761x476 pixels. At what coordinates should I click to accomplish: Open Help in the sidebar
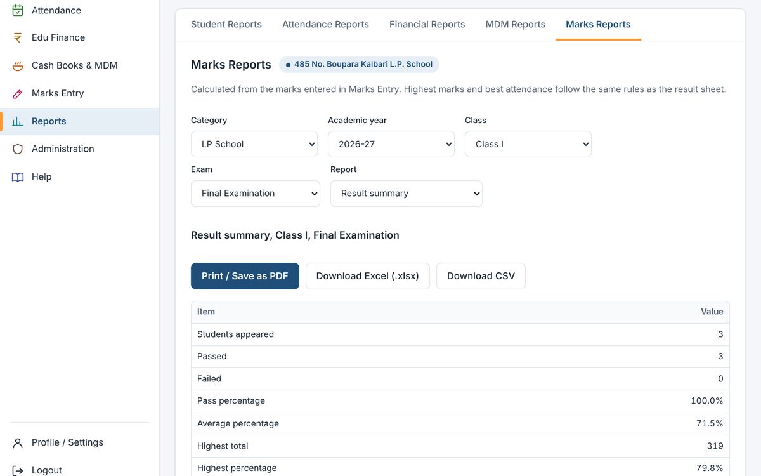pyautogui.click(x=79, y=176)
